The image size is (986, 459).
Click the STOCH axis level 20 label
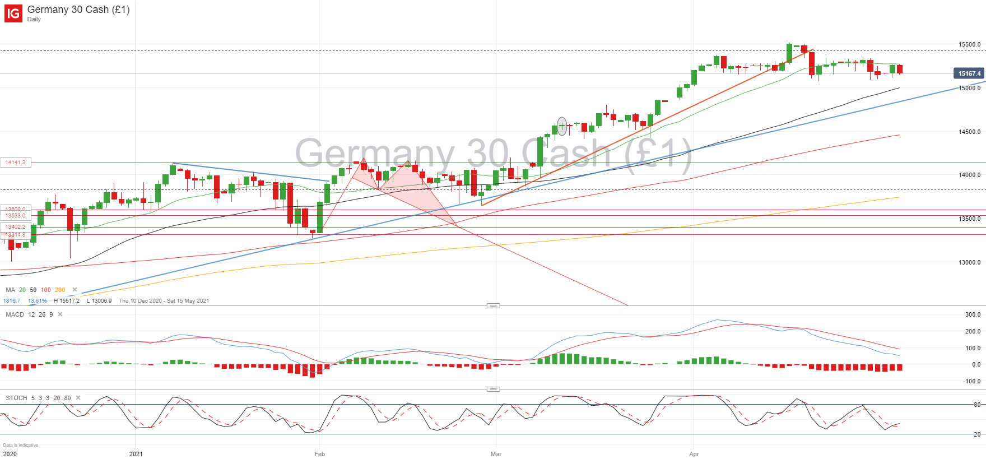coord(977,434)
